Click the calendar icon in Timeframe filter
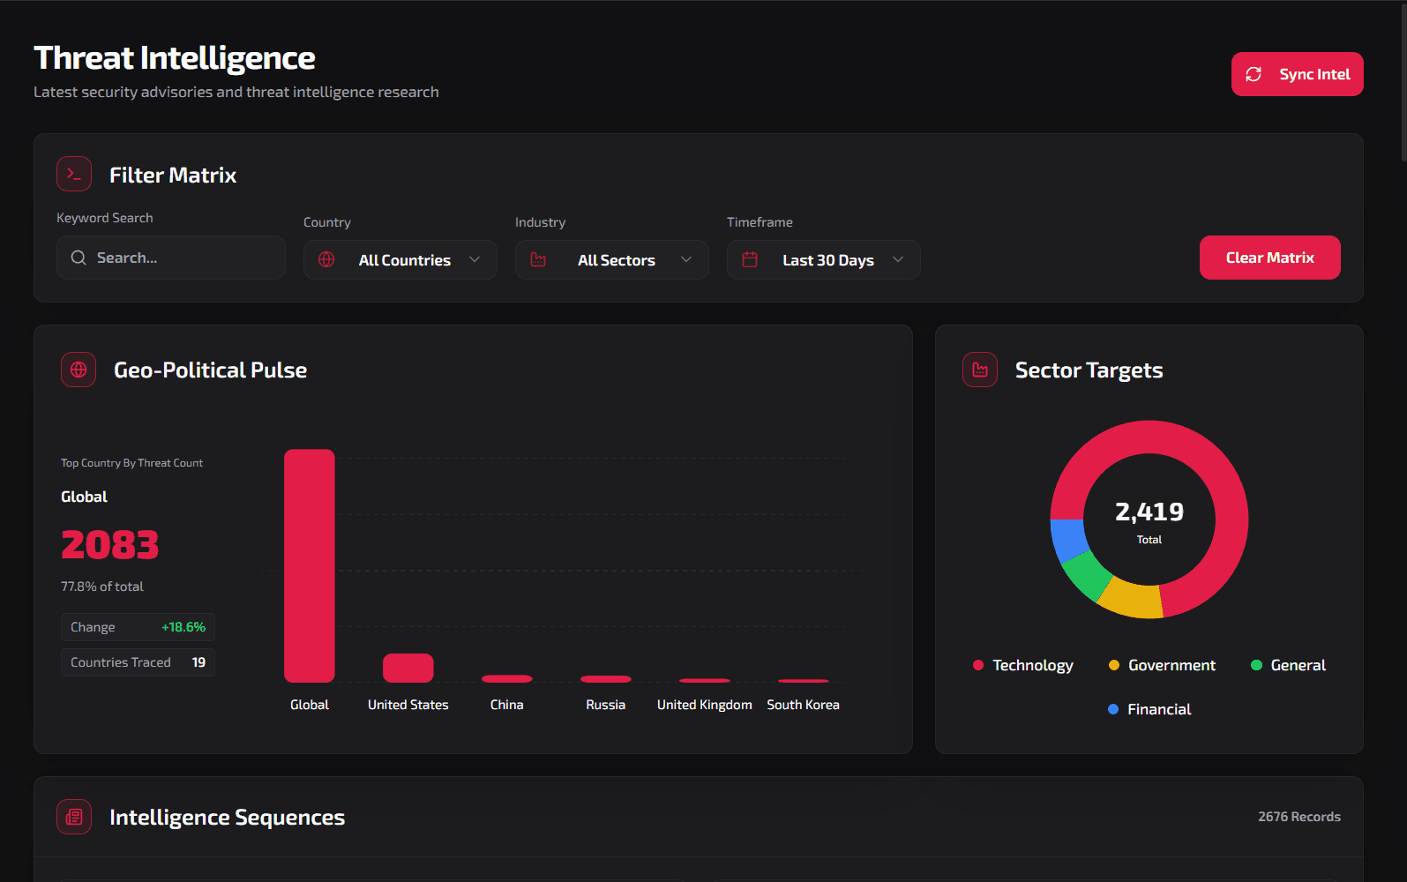Image resolution: width=1407 pixels, height=882 pixels. 750,259
